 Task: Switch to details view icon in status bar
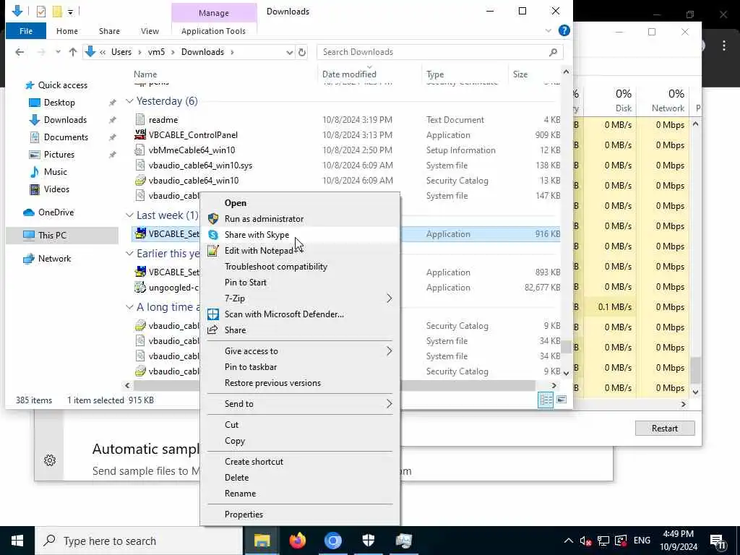click(546, 400)
